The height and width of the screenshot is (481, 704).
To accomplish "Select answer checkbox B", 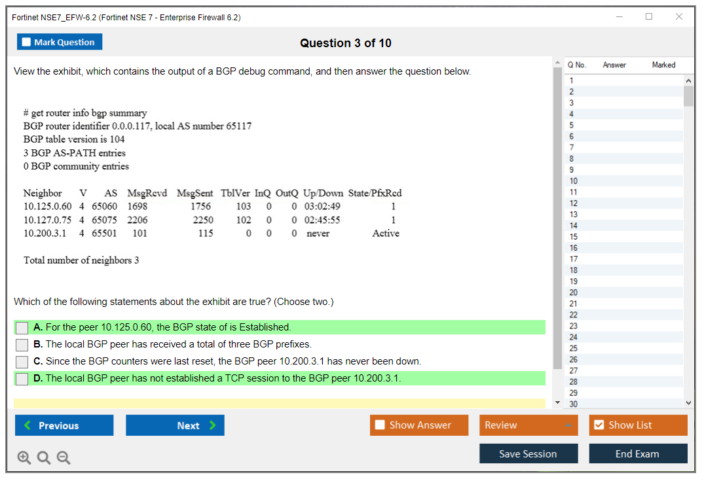I will tap(22, 345).
